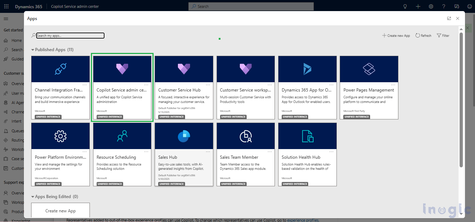Open more options on Customer Service Hub tile
The height and width of the screenshot is (222, 475).
208,85
